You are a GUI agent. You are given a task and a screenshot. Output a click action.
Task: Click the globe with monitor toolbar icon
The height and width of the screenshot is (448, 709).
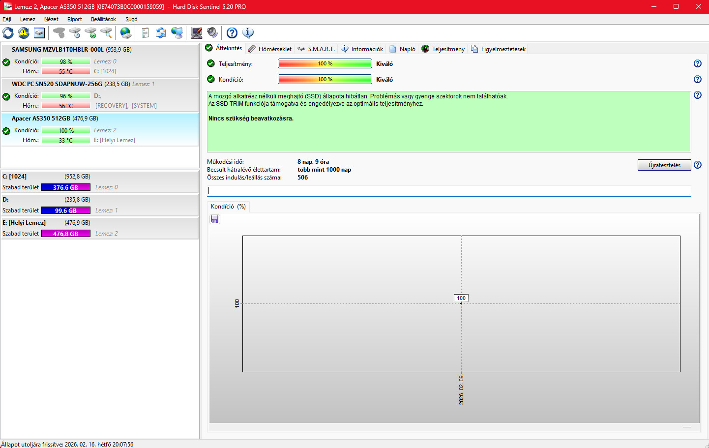coord(177,33)
